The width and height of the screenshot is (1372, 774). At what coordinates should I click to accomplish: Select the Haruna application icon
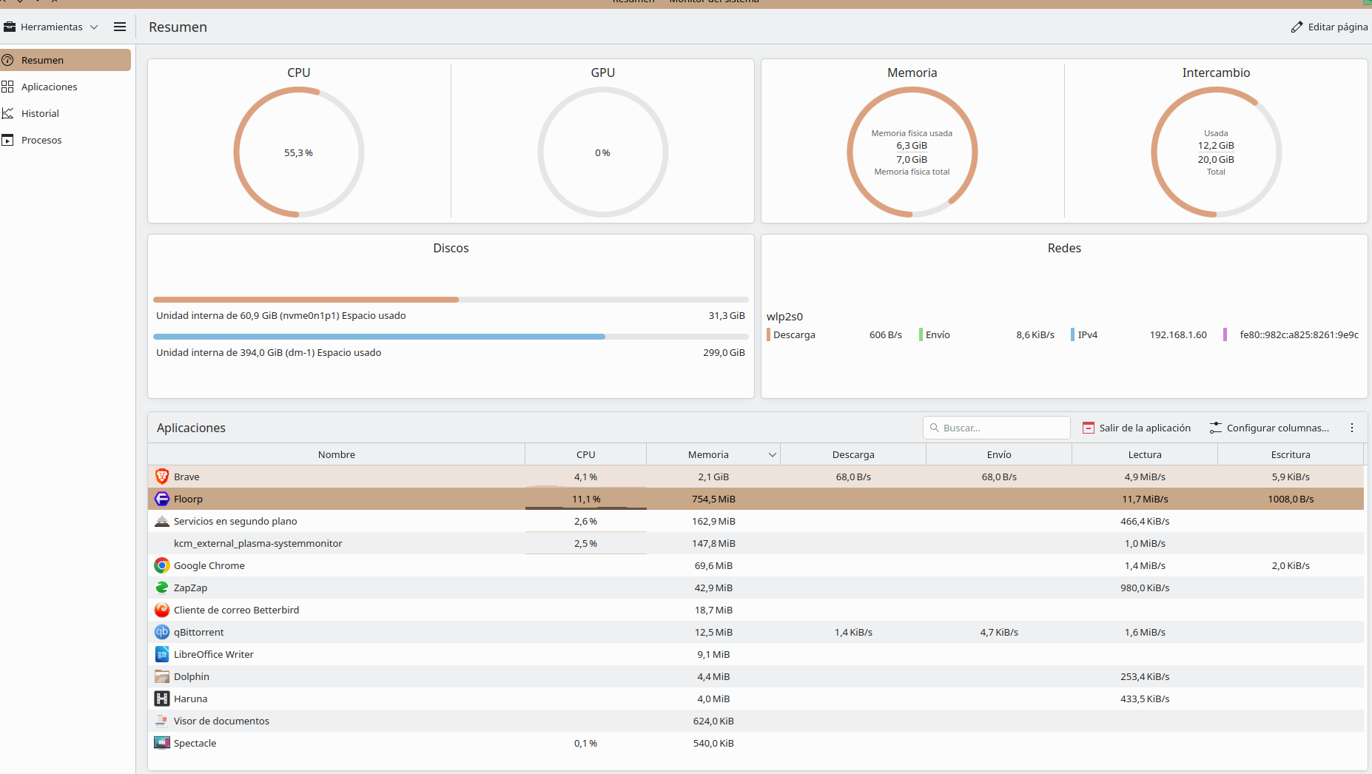tap(162, 699)
